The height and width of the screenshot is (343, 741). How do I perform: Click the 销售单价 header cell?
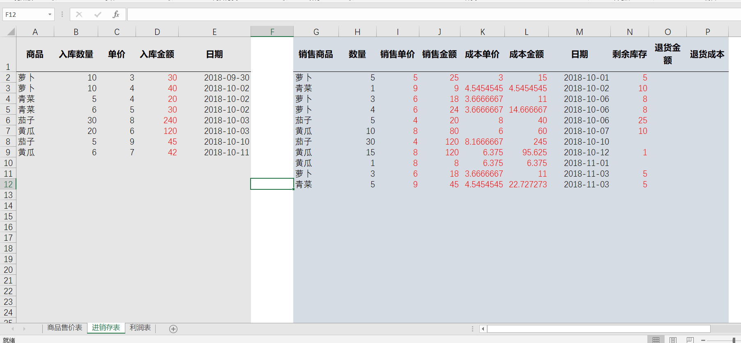(398, 54)
